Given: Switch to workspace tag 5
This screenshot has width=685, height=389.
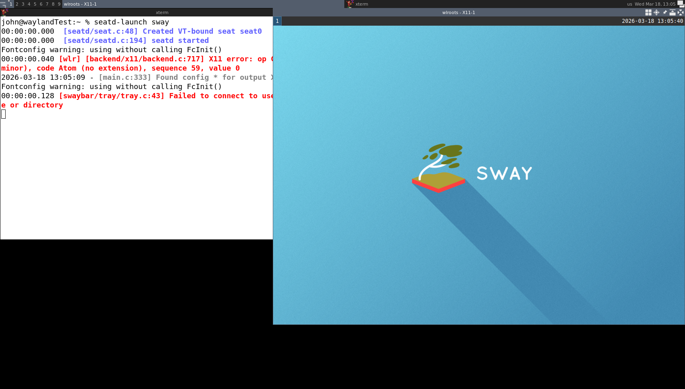Looking at the screenshot, I should click(35, 4).
